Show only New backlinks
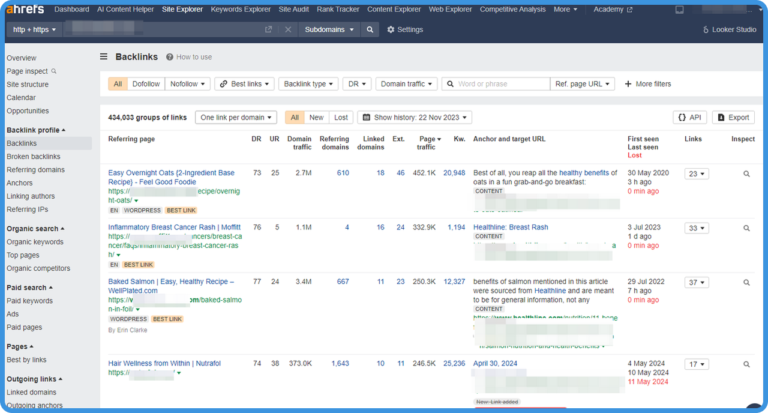This screenshot has height=413, width=768. 317,118
